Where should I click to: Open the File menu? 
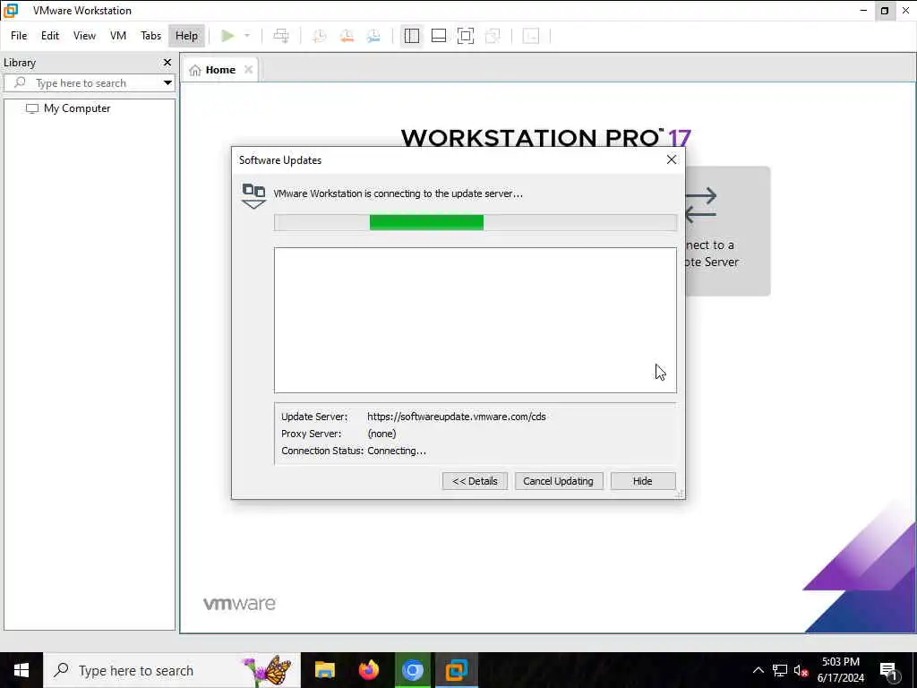pyautogui.click(x=19, y=36)
